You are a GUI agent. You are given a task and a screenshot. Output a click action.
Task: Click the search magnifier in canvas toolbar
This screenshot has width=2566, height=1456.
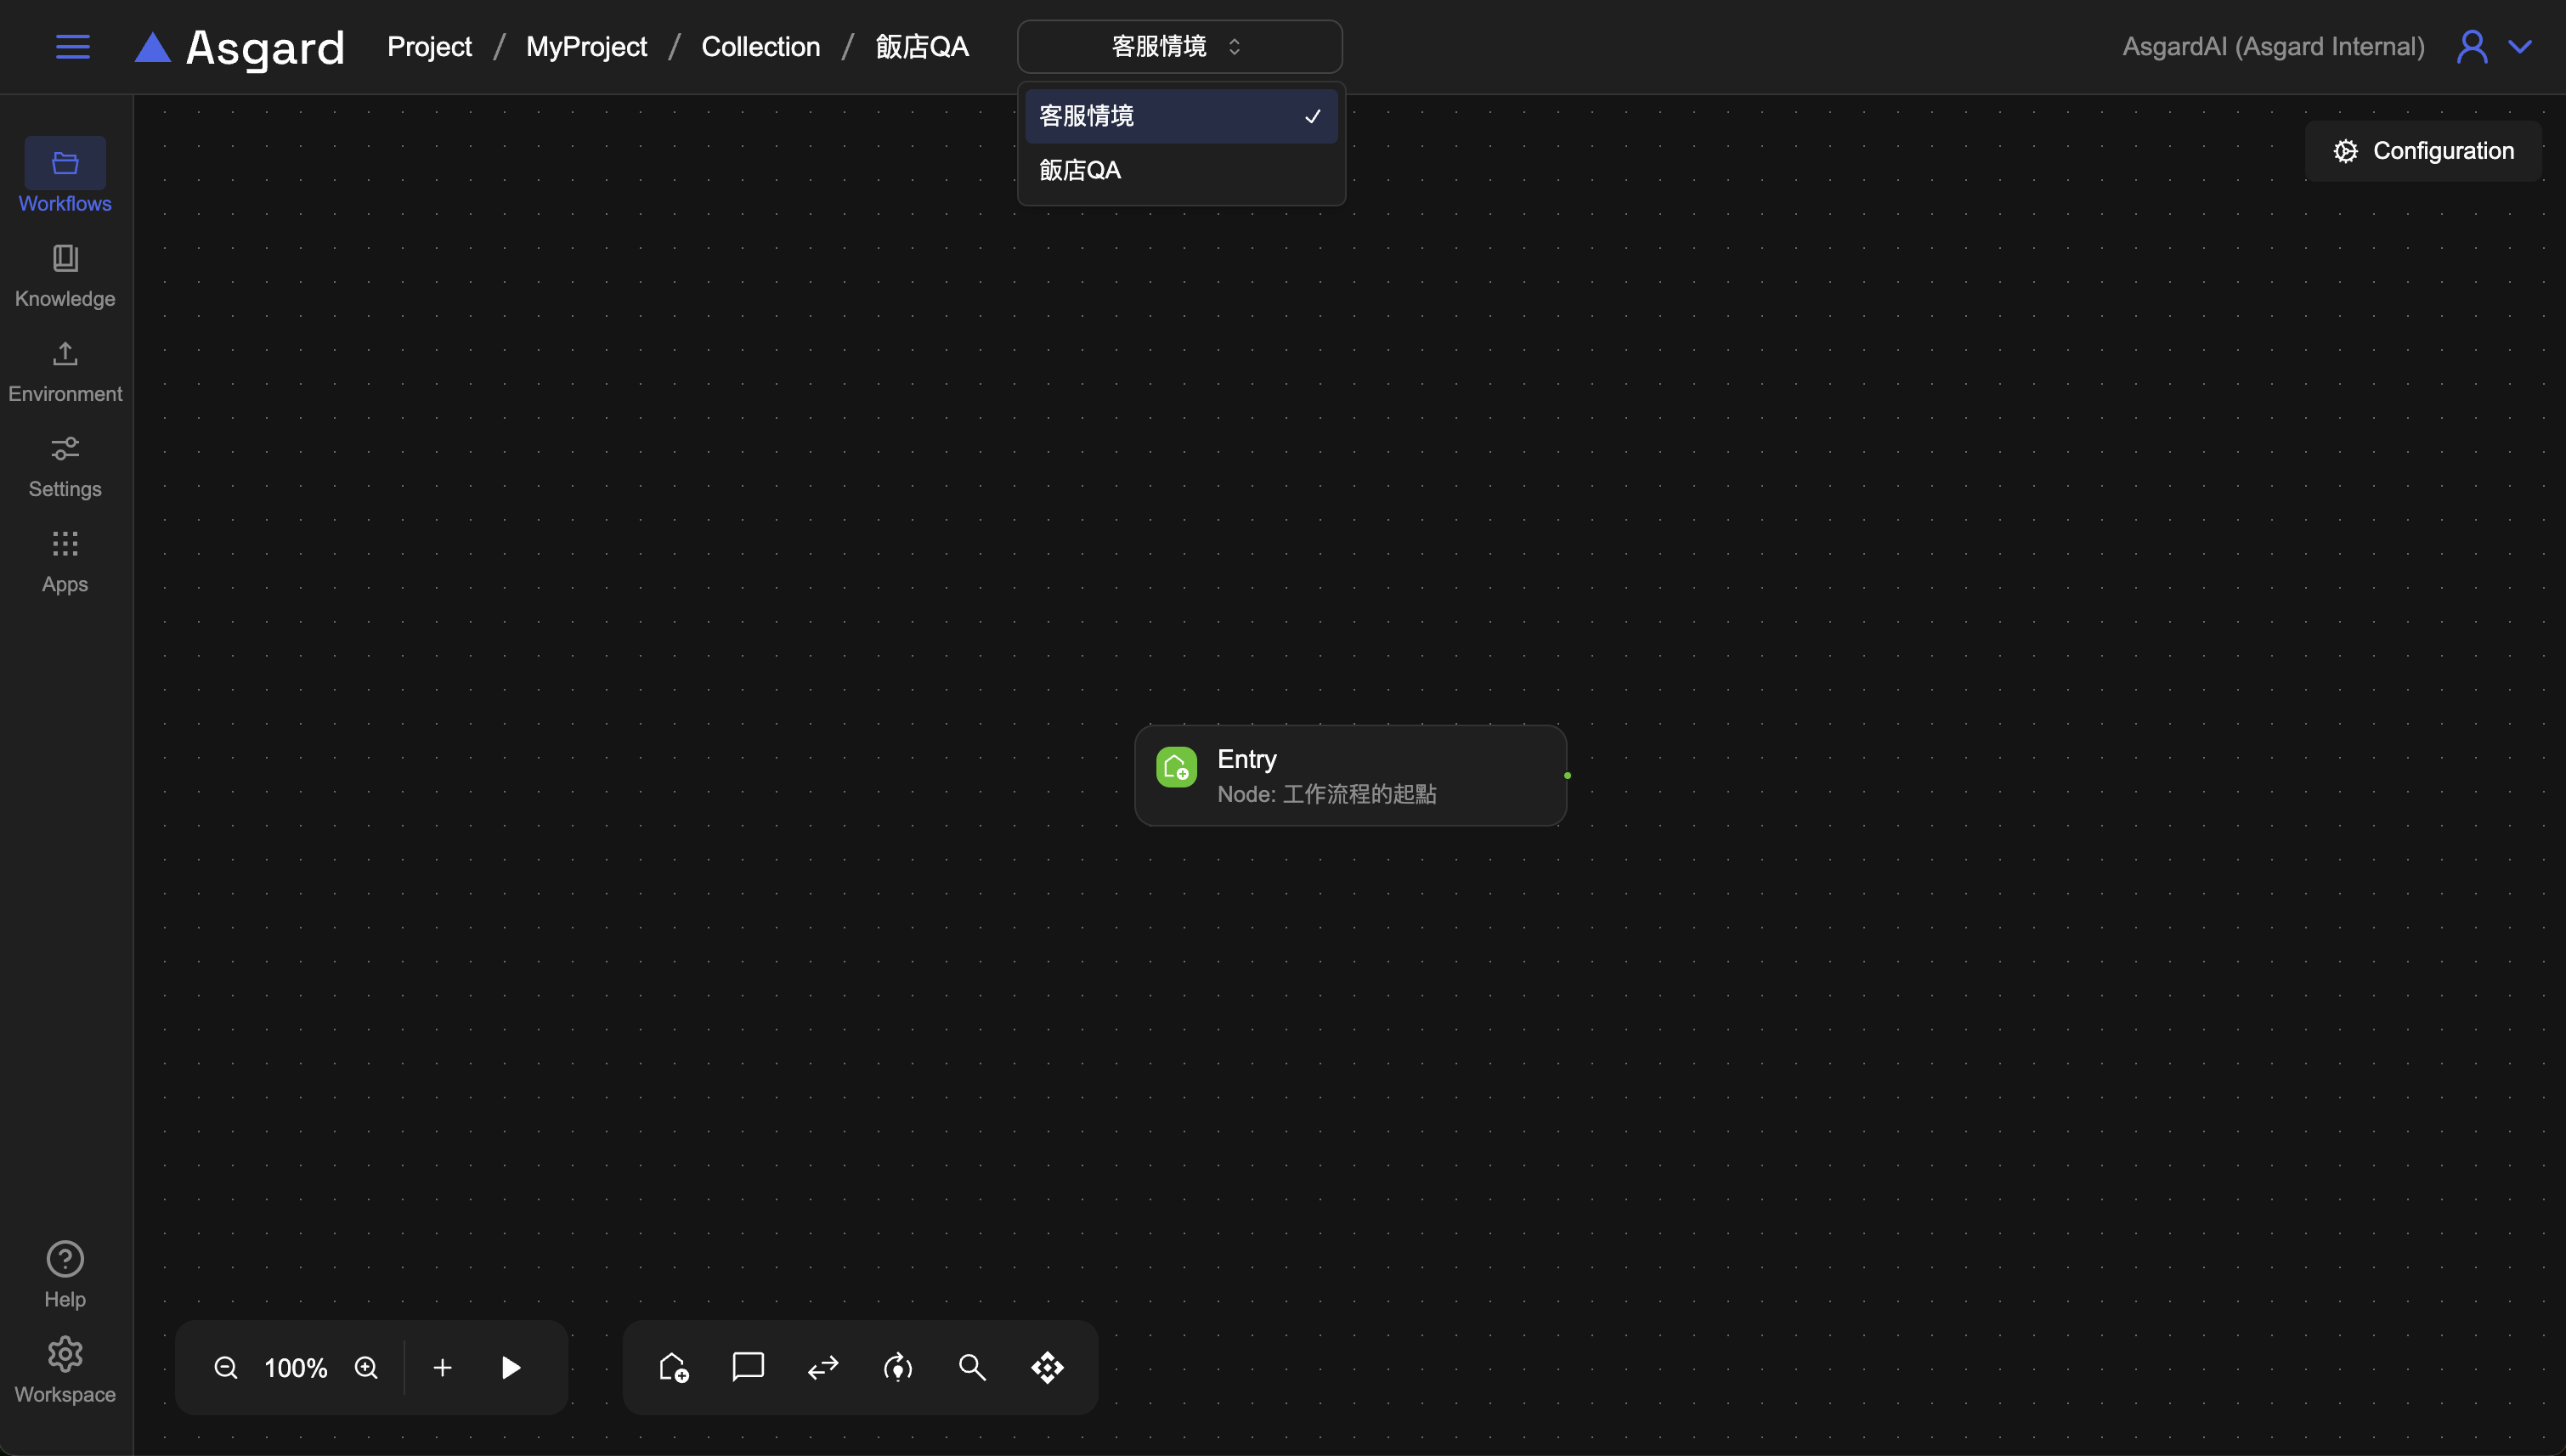click(972, 1367)
